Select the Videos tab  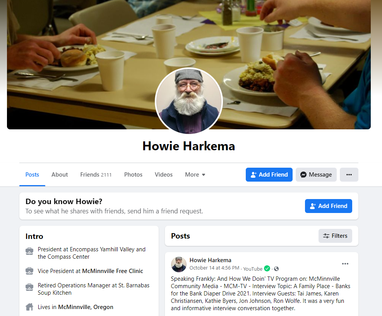tap(164, 175)
